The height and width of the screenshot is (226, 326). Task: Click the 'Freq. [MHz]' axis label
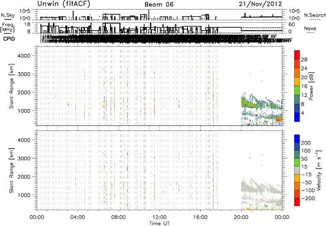(x=7, y=28)
